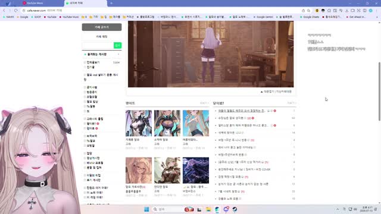Click the downloads icon in browser toolbar
381x214 pixels.
[346, 11]
